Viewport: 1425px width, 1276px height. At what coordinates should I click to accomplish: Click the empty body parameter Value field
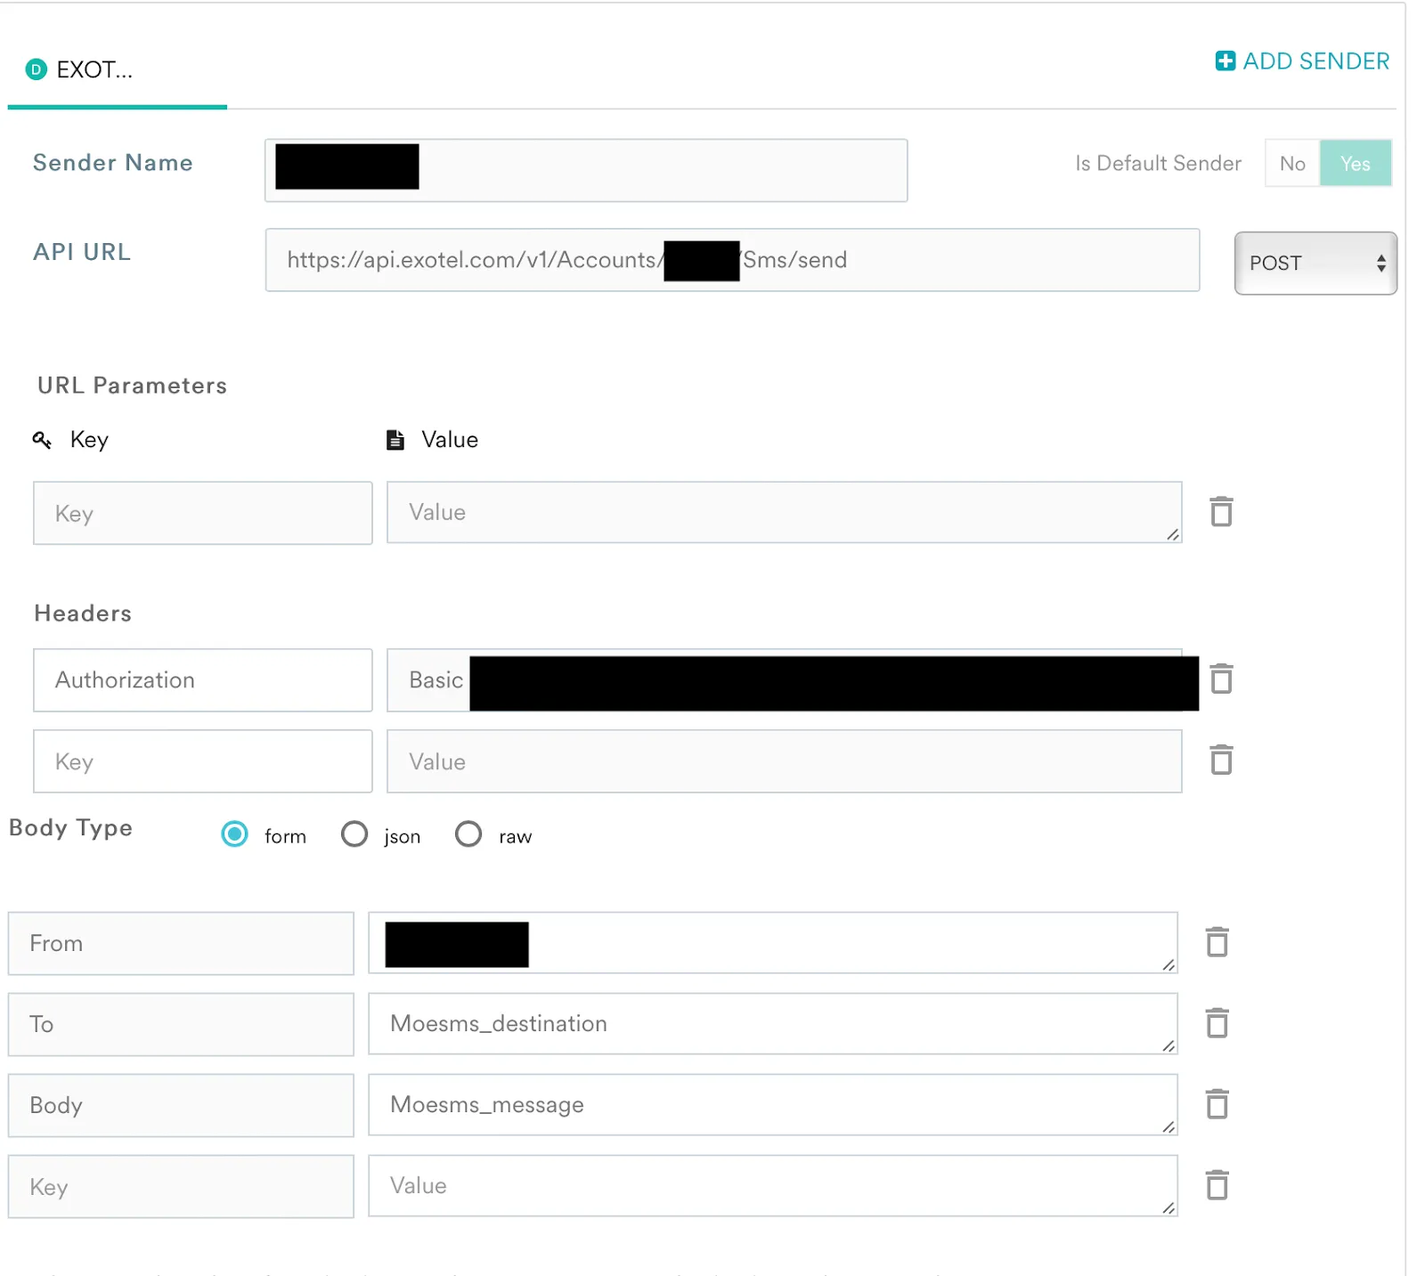(x=773, y=1185)
